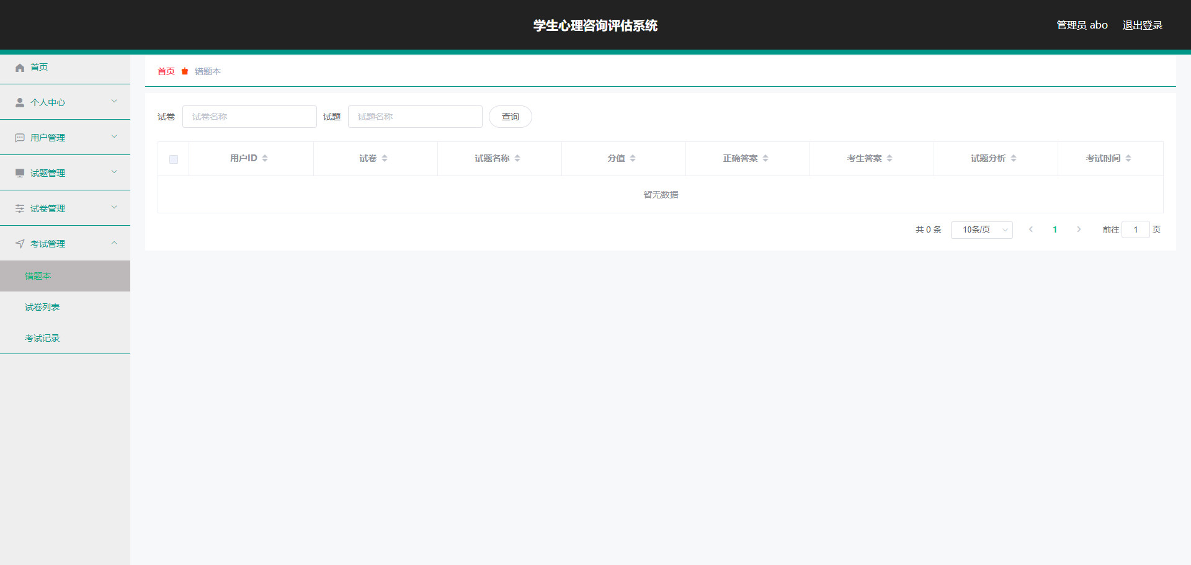Sort by 试题分析 column arrows
The image size is (1191, 565).
[x=1014, y=158]
